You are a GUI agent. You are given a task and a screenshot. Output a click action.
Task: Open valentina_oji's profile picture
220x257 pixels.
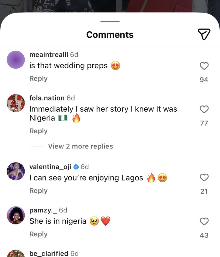click(x=16, y=171)
